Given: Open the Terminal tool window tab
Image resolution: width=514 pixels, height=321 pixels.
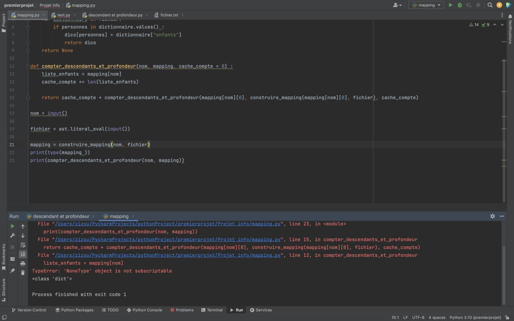Looking at the screenshot, I should point(212,310).
